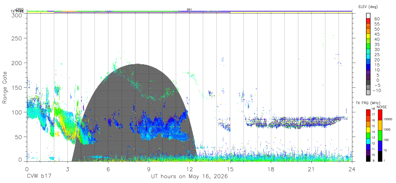Click the black 1–10 NOISE colorbar segment

coord(380,156)
